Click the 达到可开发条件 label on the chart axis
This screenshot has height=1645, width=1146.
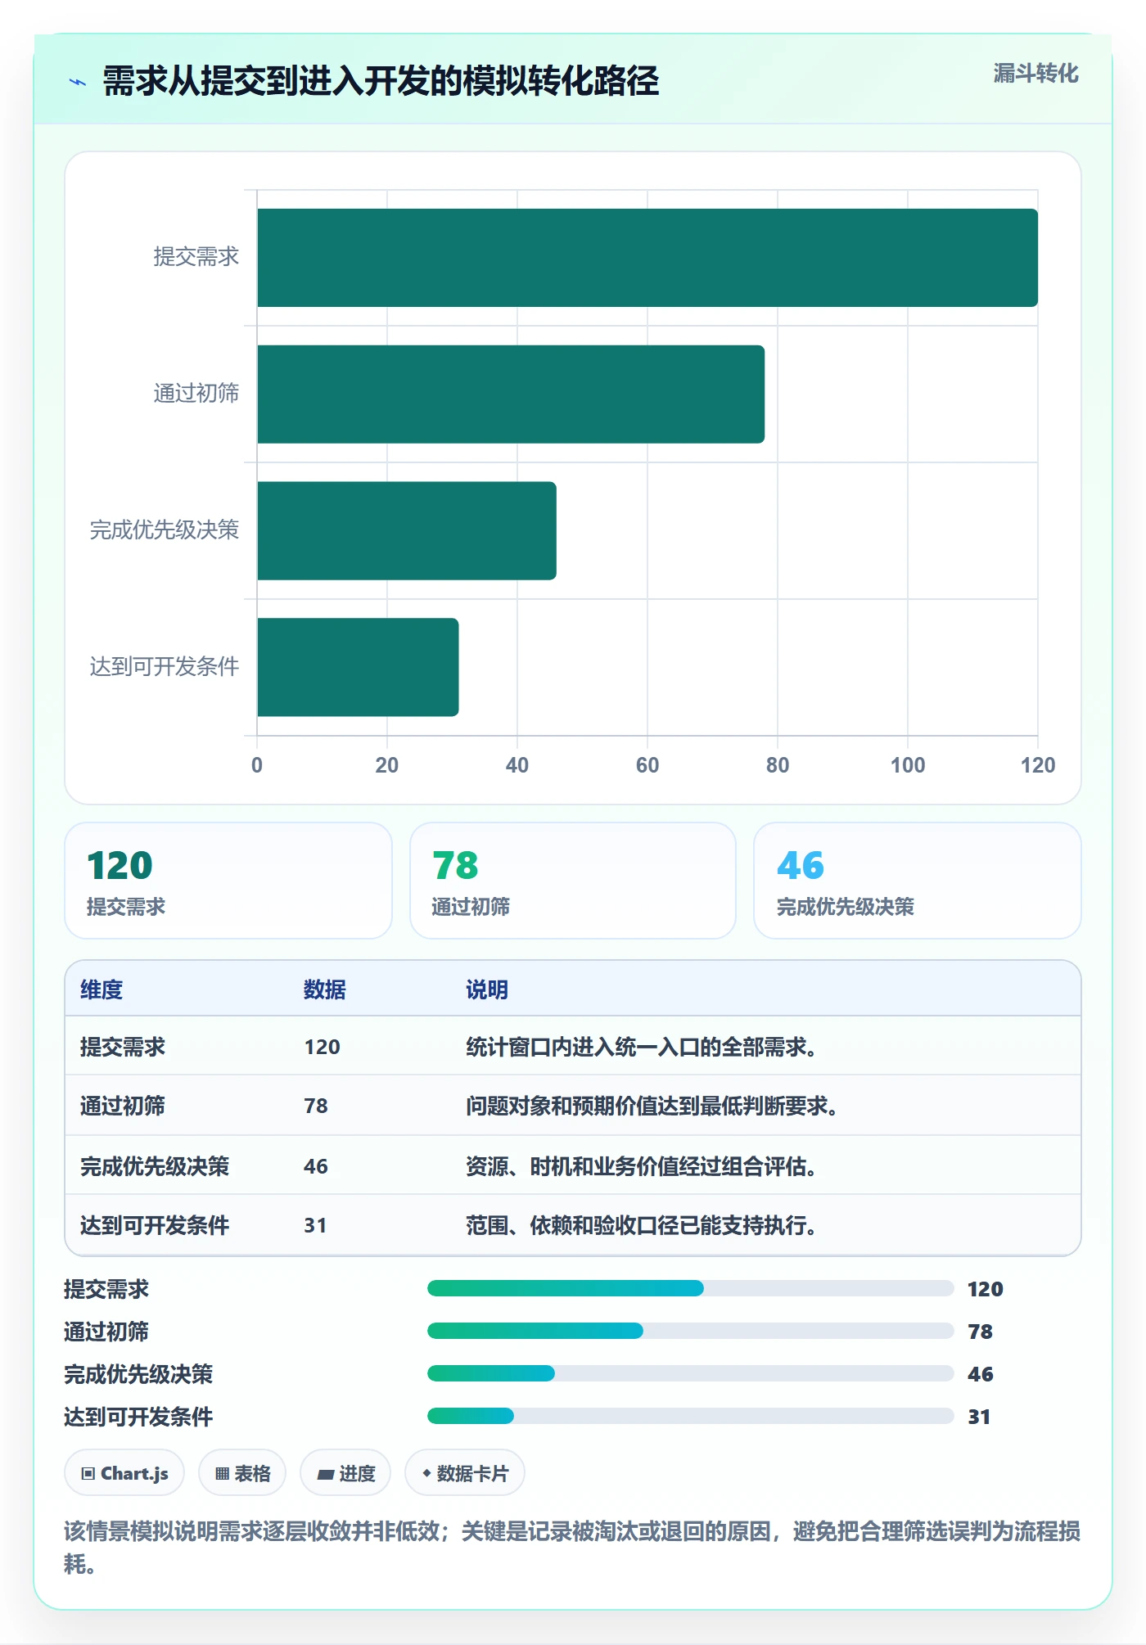point(165,667)
